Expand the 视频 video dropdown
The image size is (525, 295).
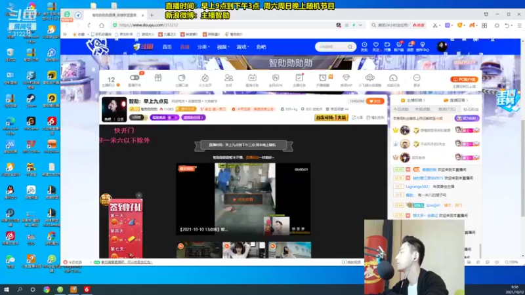223,47
